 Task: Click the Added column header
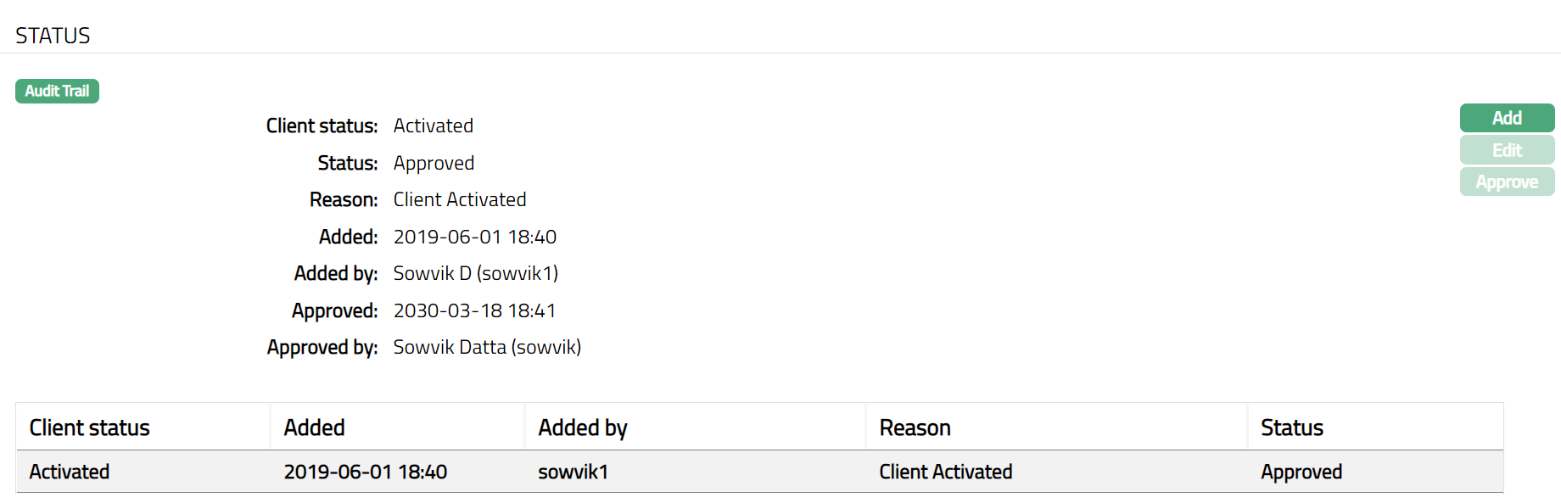coord(314,428)
